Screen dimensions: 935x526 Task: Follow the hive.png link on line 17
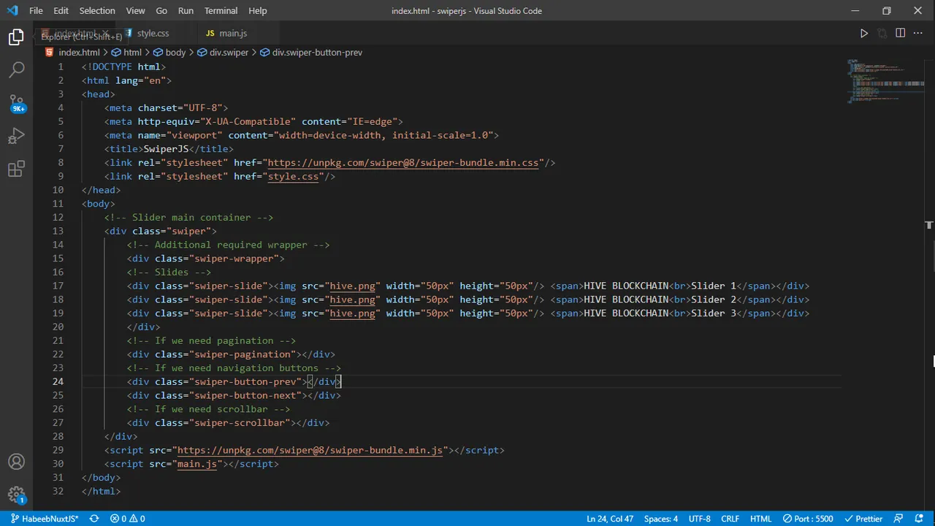tap(352, 286)
